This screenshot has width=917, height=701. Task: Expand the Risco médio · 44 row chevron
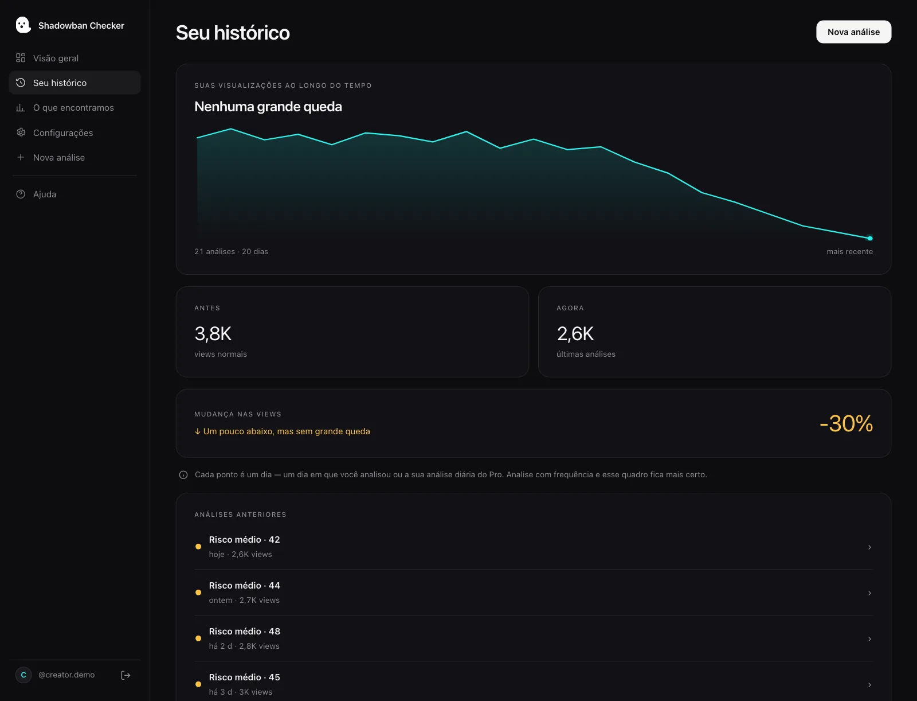pos(869,593)
